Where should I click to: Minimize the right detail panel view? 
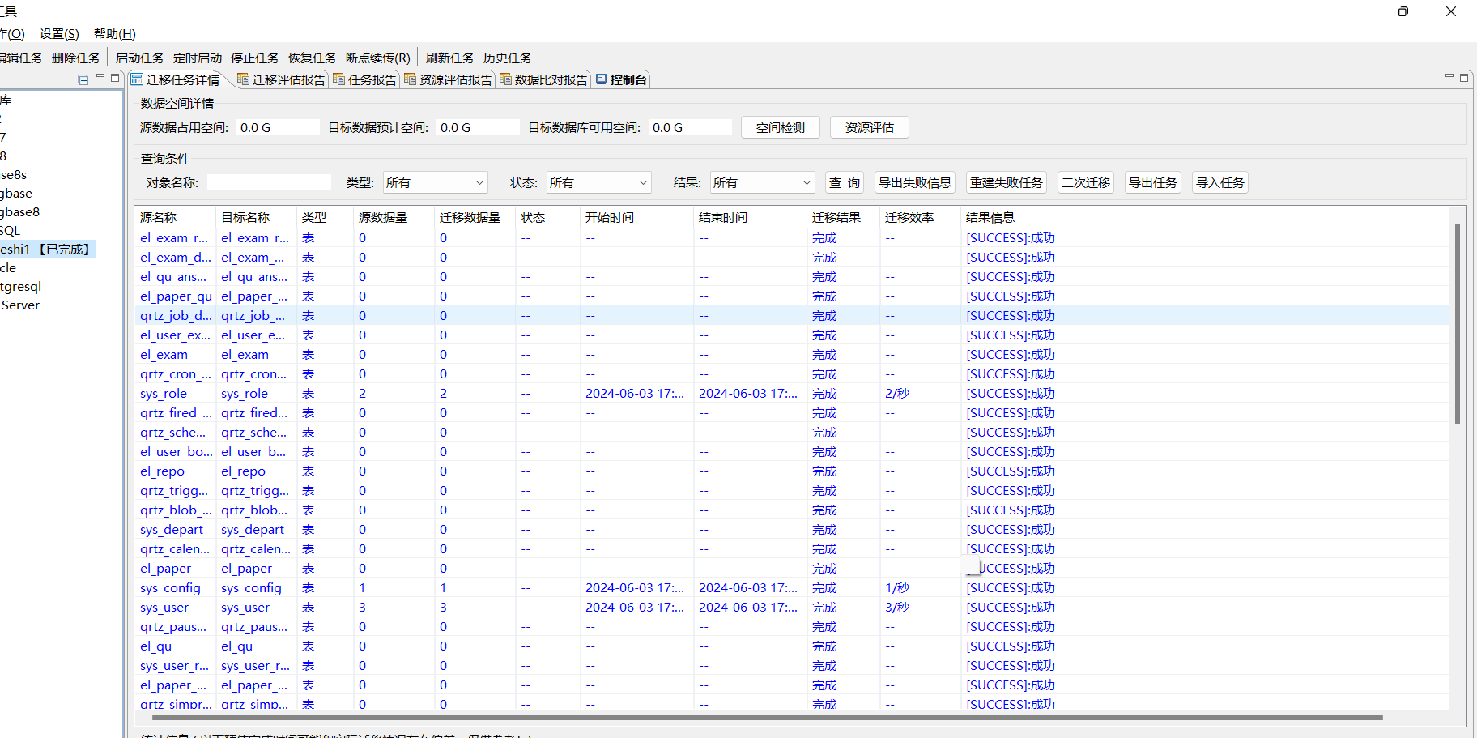click(1449, 77)
